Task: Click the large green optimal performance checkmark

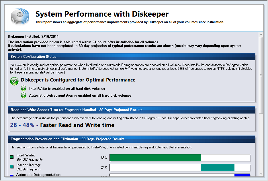Action: click(x=14, y=81)
